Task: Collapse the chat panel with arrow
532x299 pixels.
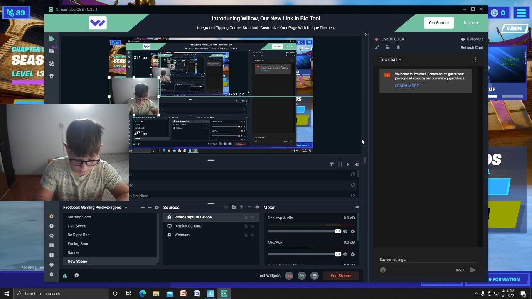Action: (366, 35)
